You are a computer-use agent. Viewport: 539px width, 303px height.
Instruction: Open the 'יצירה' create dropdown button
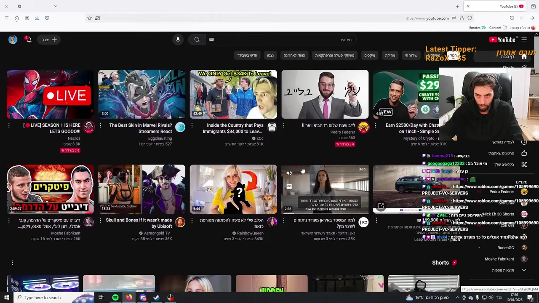49,40
